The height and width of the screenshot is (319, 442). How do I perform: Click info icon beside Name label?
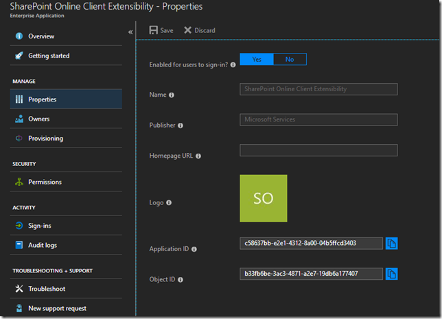tap(172, 95)
